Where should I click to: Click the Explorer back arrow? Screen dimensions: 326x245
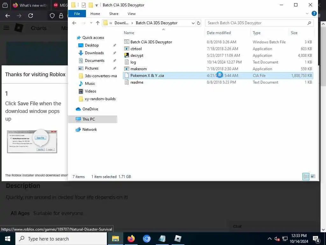(74, 23)
